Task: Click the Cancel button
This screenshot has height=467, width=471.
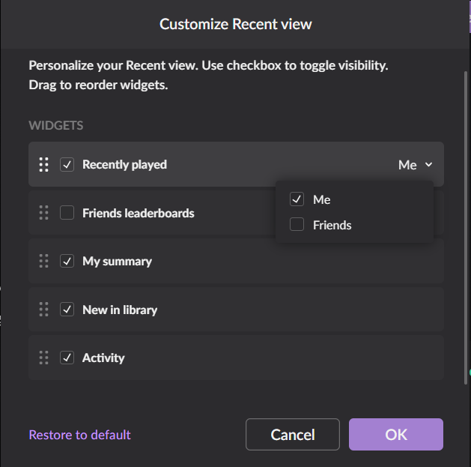Action: click(x=293, y=435)
